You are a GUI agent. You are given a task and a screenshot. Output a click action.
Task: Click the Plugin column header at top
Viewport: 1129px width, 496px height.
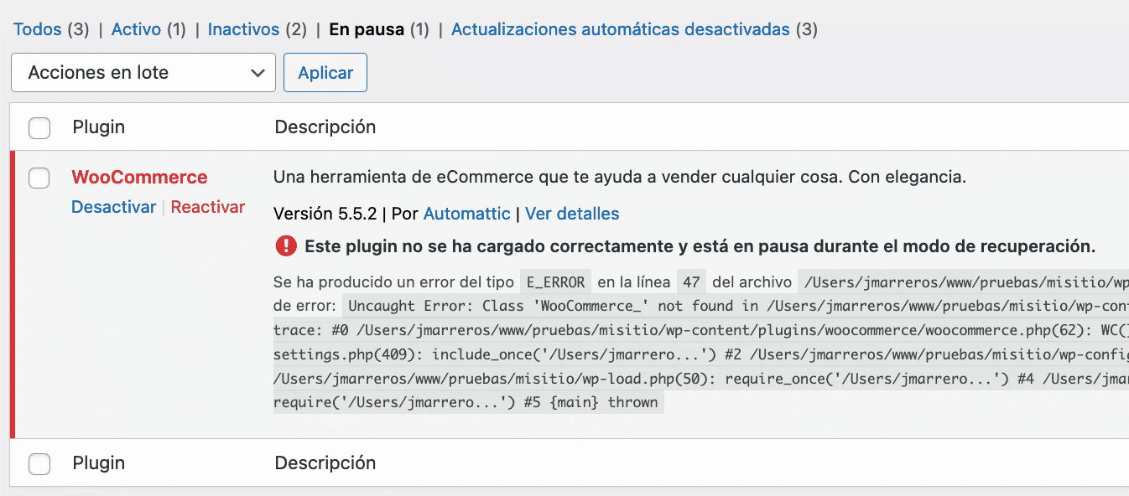99,127
